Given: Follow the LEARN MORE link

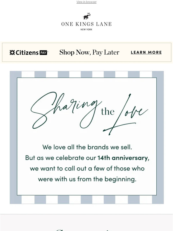Looking at the screenshot, I should [146, 52].
